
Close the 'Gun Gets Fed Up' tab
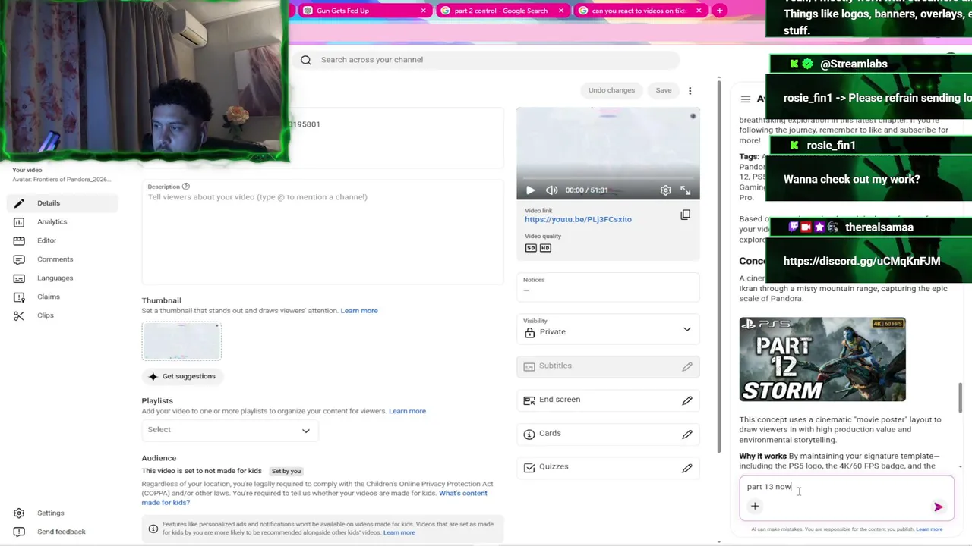(423, 11)
